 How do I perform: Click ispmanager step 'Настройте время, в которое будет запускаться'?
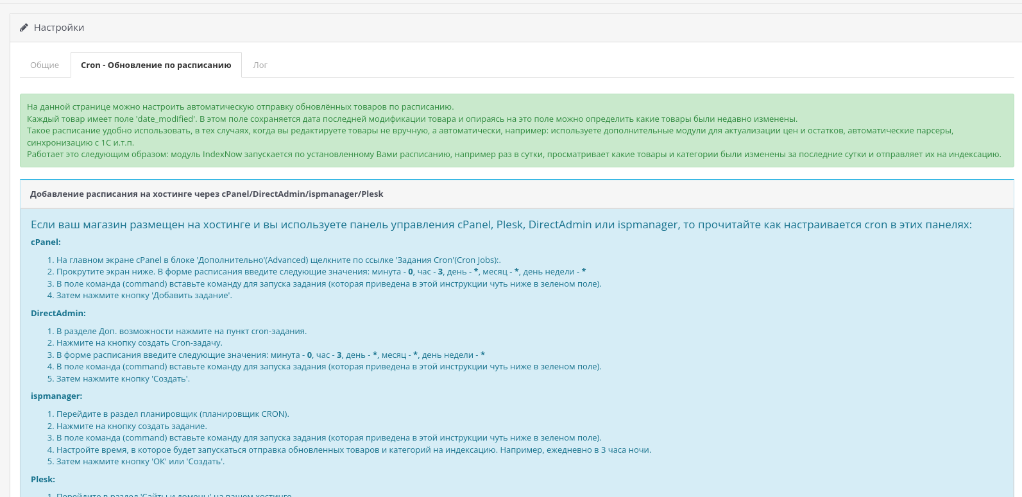click(353, 450)
